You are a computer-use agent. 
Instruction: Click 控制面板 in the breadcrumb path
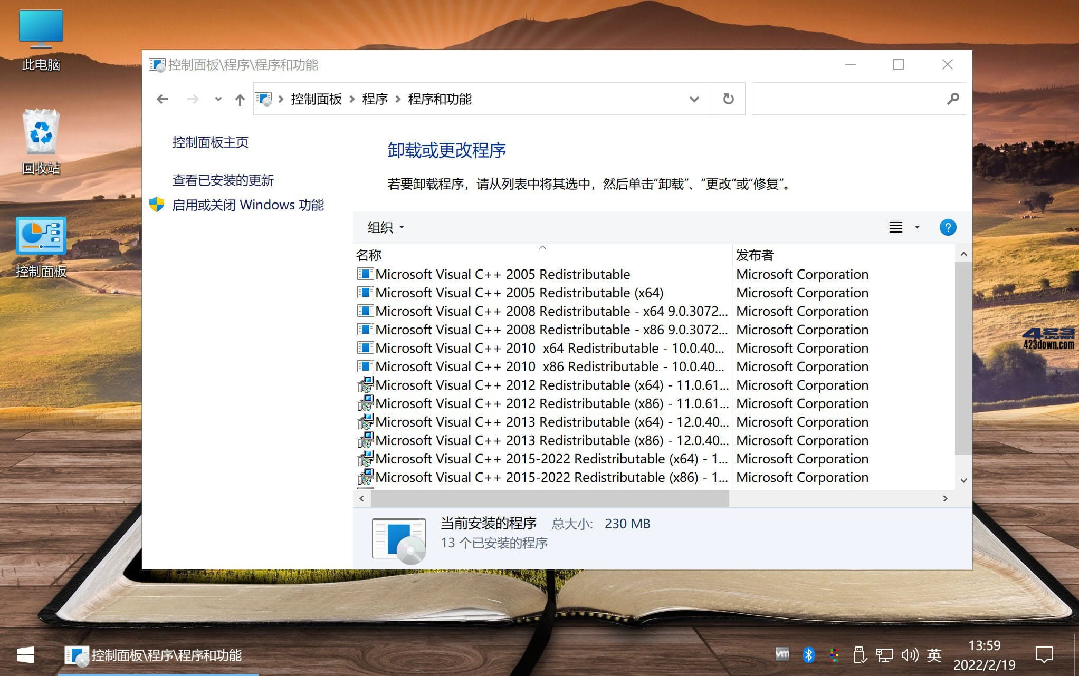coord(315,99)
